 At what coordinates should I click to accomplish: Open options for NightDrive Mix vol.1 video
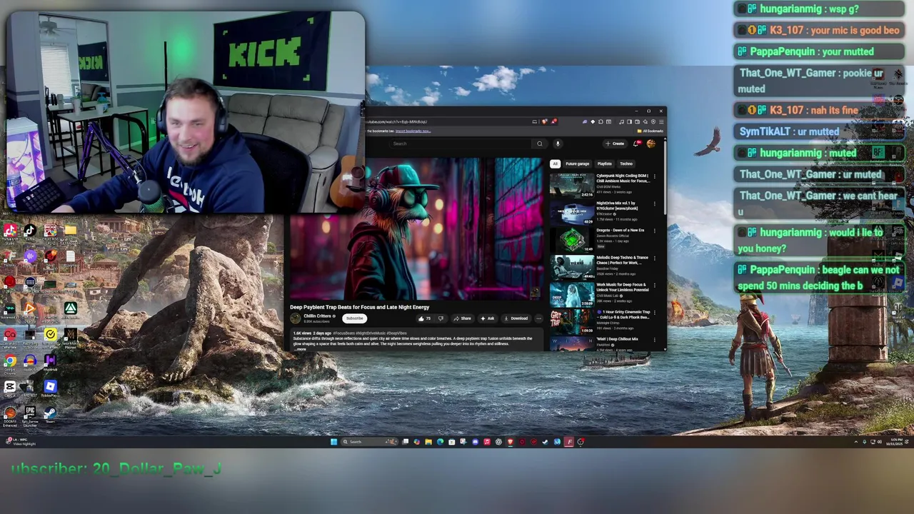tap(655, 203)
